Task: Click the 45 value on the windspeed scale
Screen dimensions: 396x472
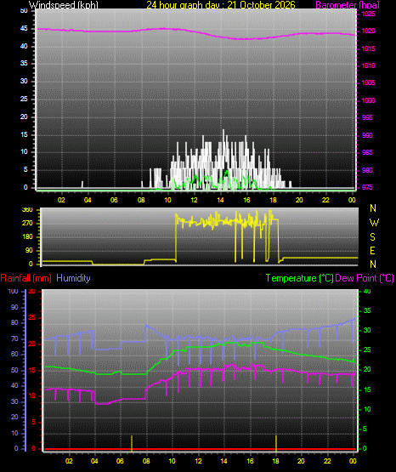Action: 24,29
